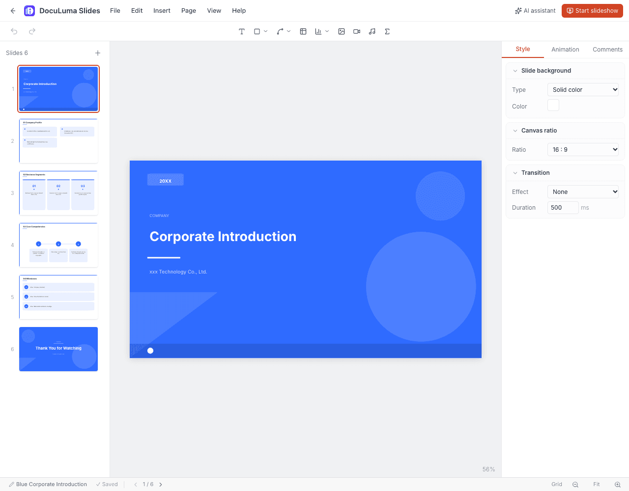Open the shape tool dropdown arrow
Image resolution: width=629 pixels, height=491 pixels.
pos(266,31)
